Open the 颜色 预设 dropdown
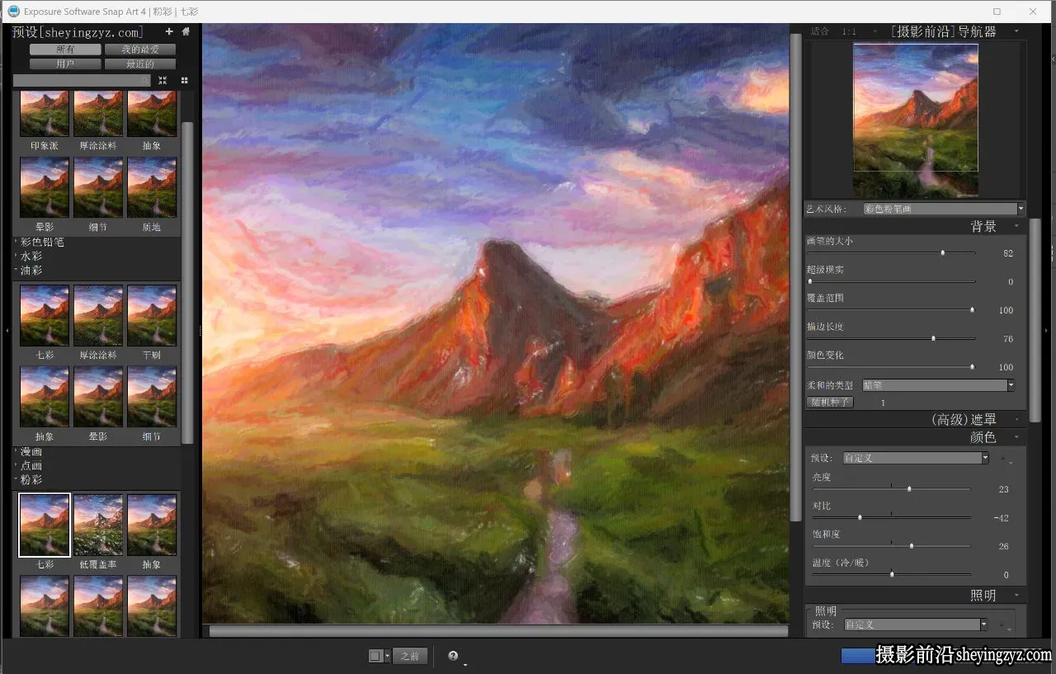Viewport: 1056px width, 674px height. click(x=916, y=458)
